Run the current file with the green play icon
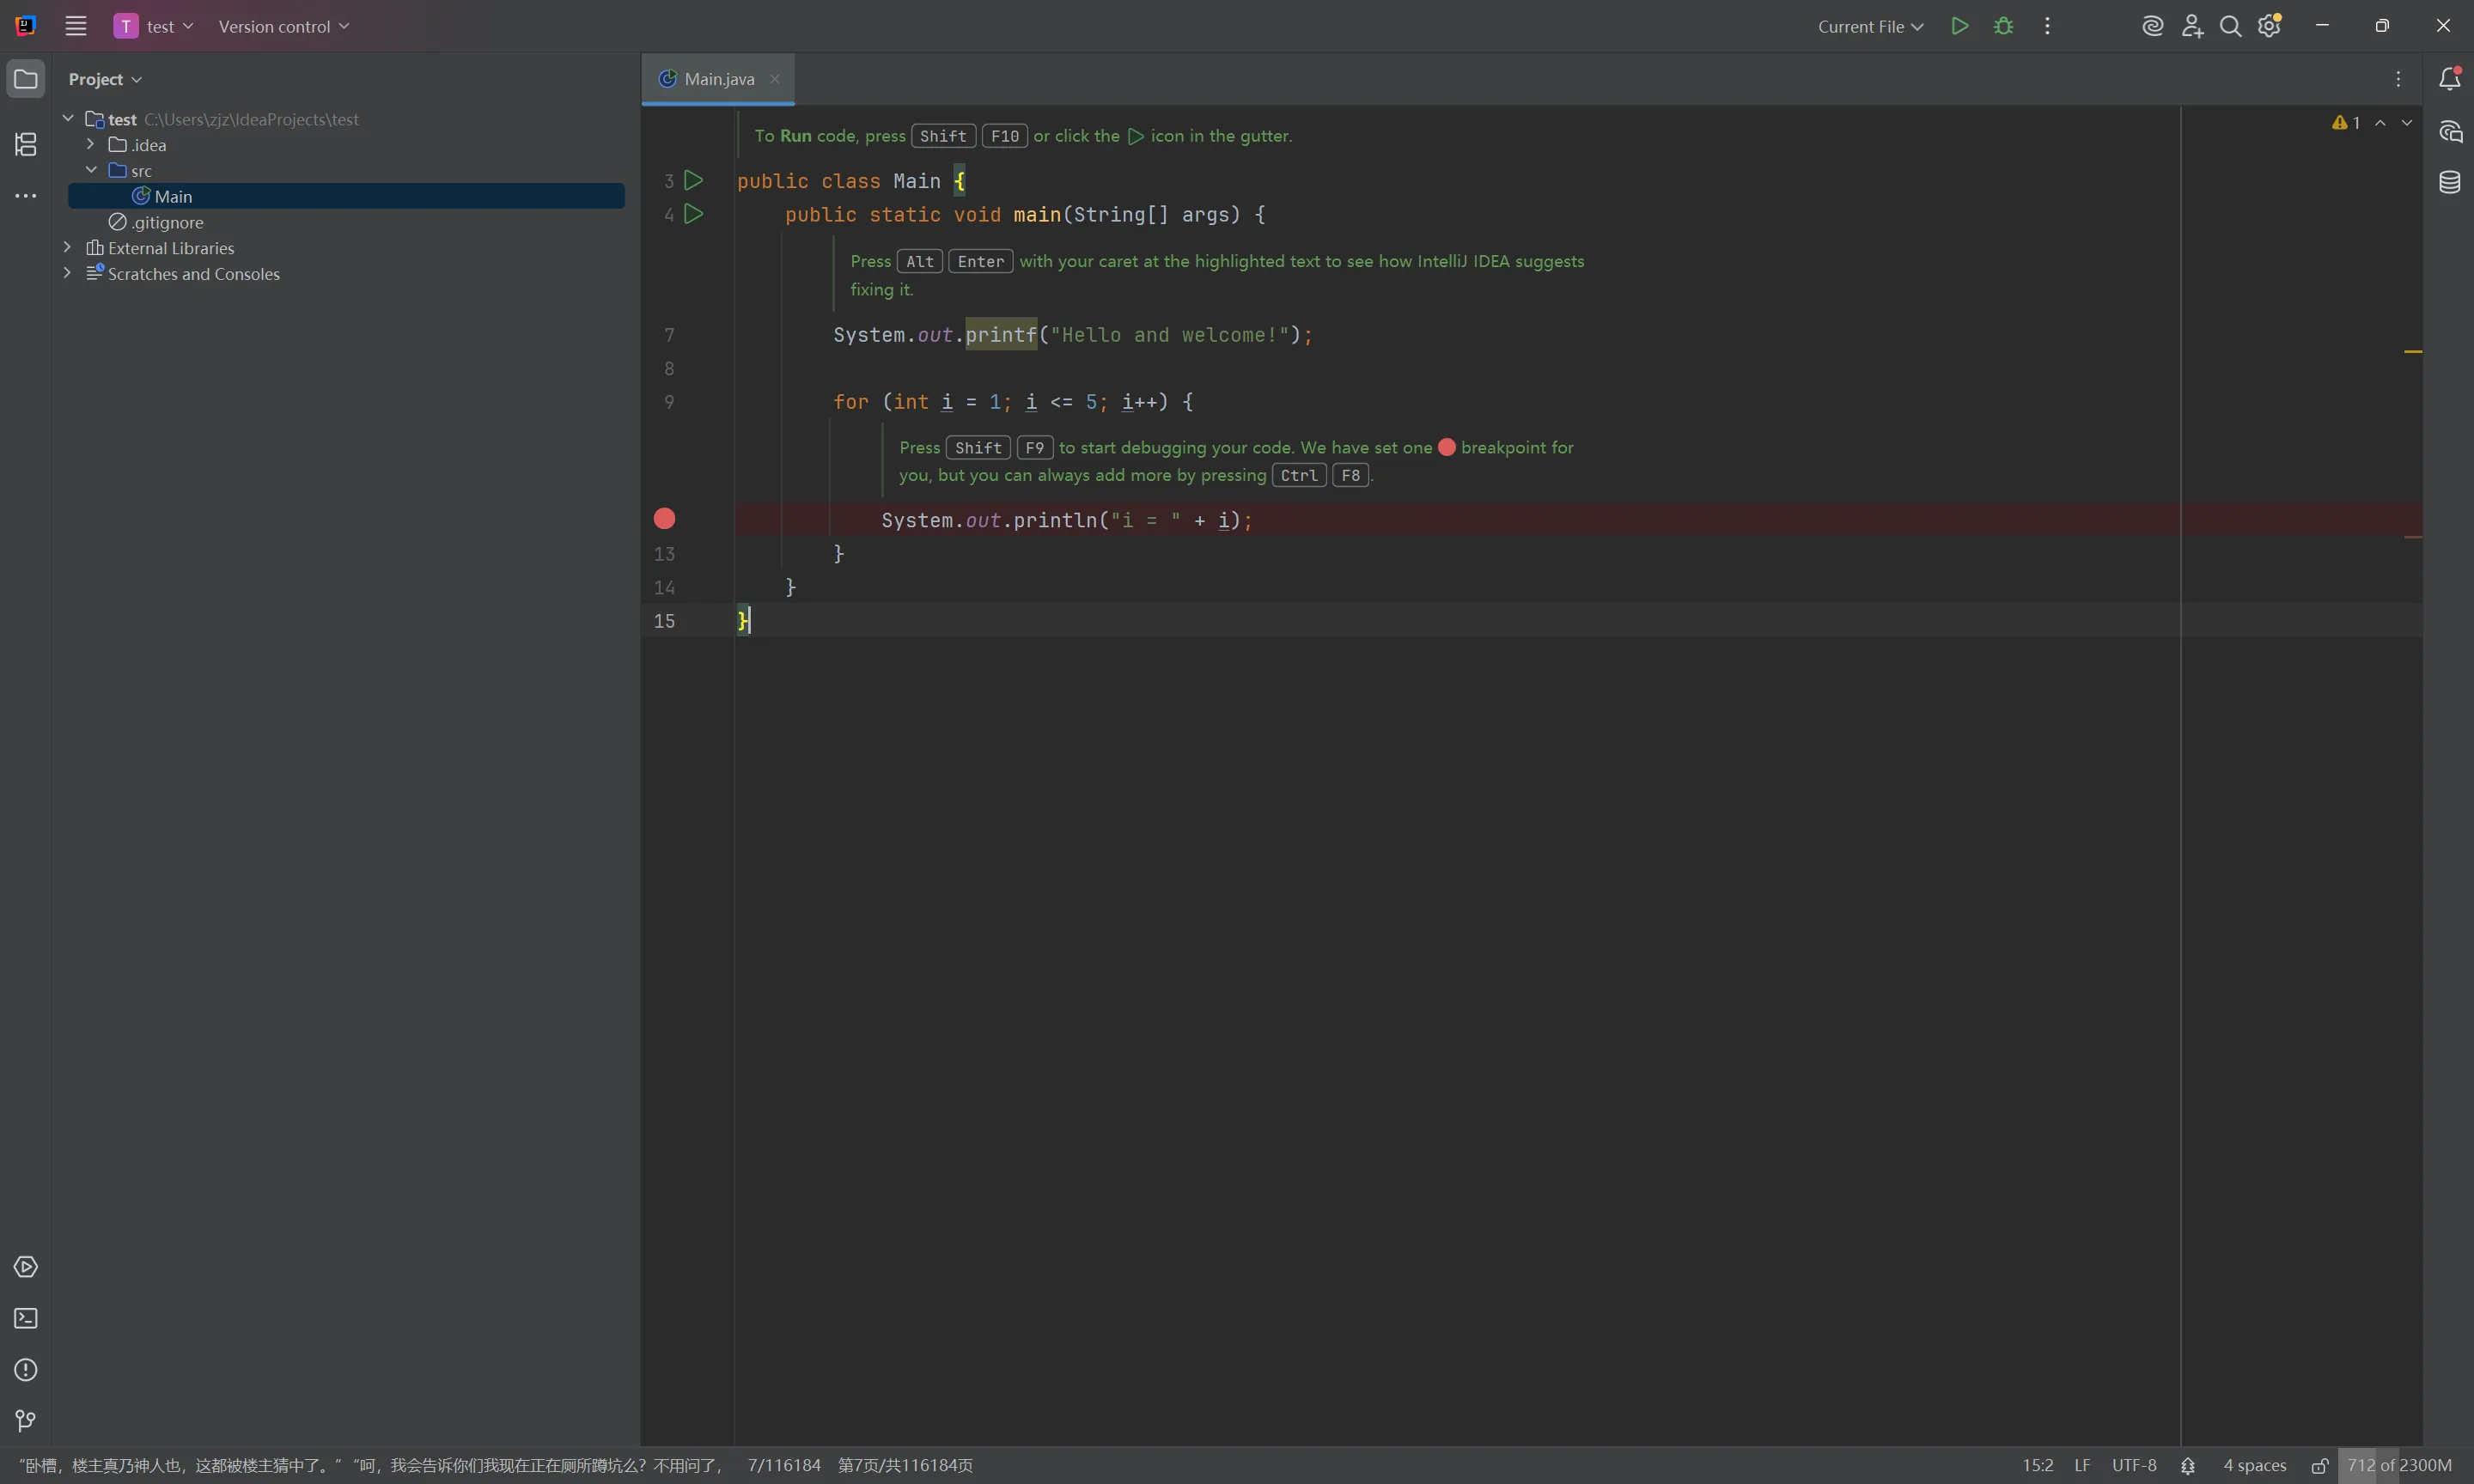 1960,26
